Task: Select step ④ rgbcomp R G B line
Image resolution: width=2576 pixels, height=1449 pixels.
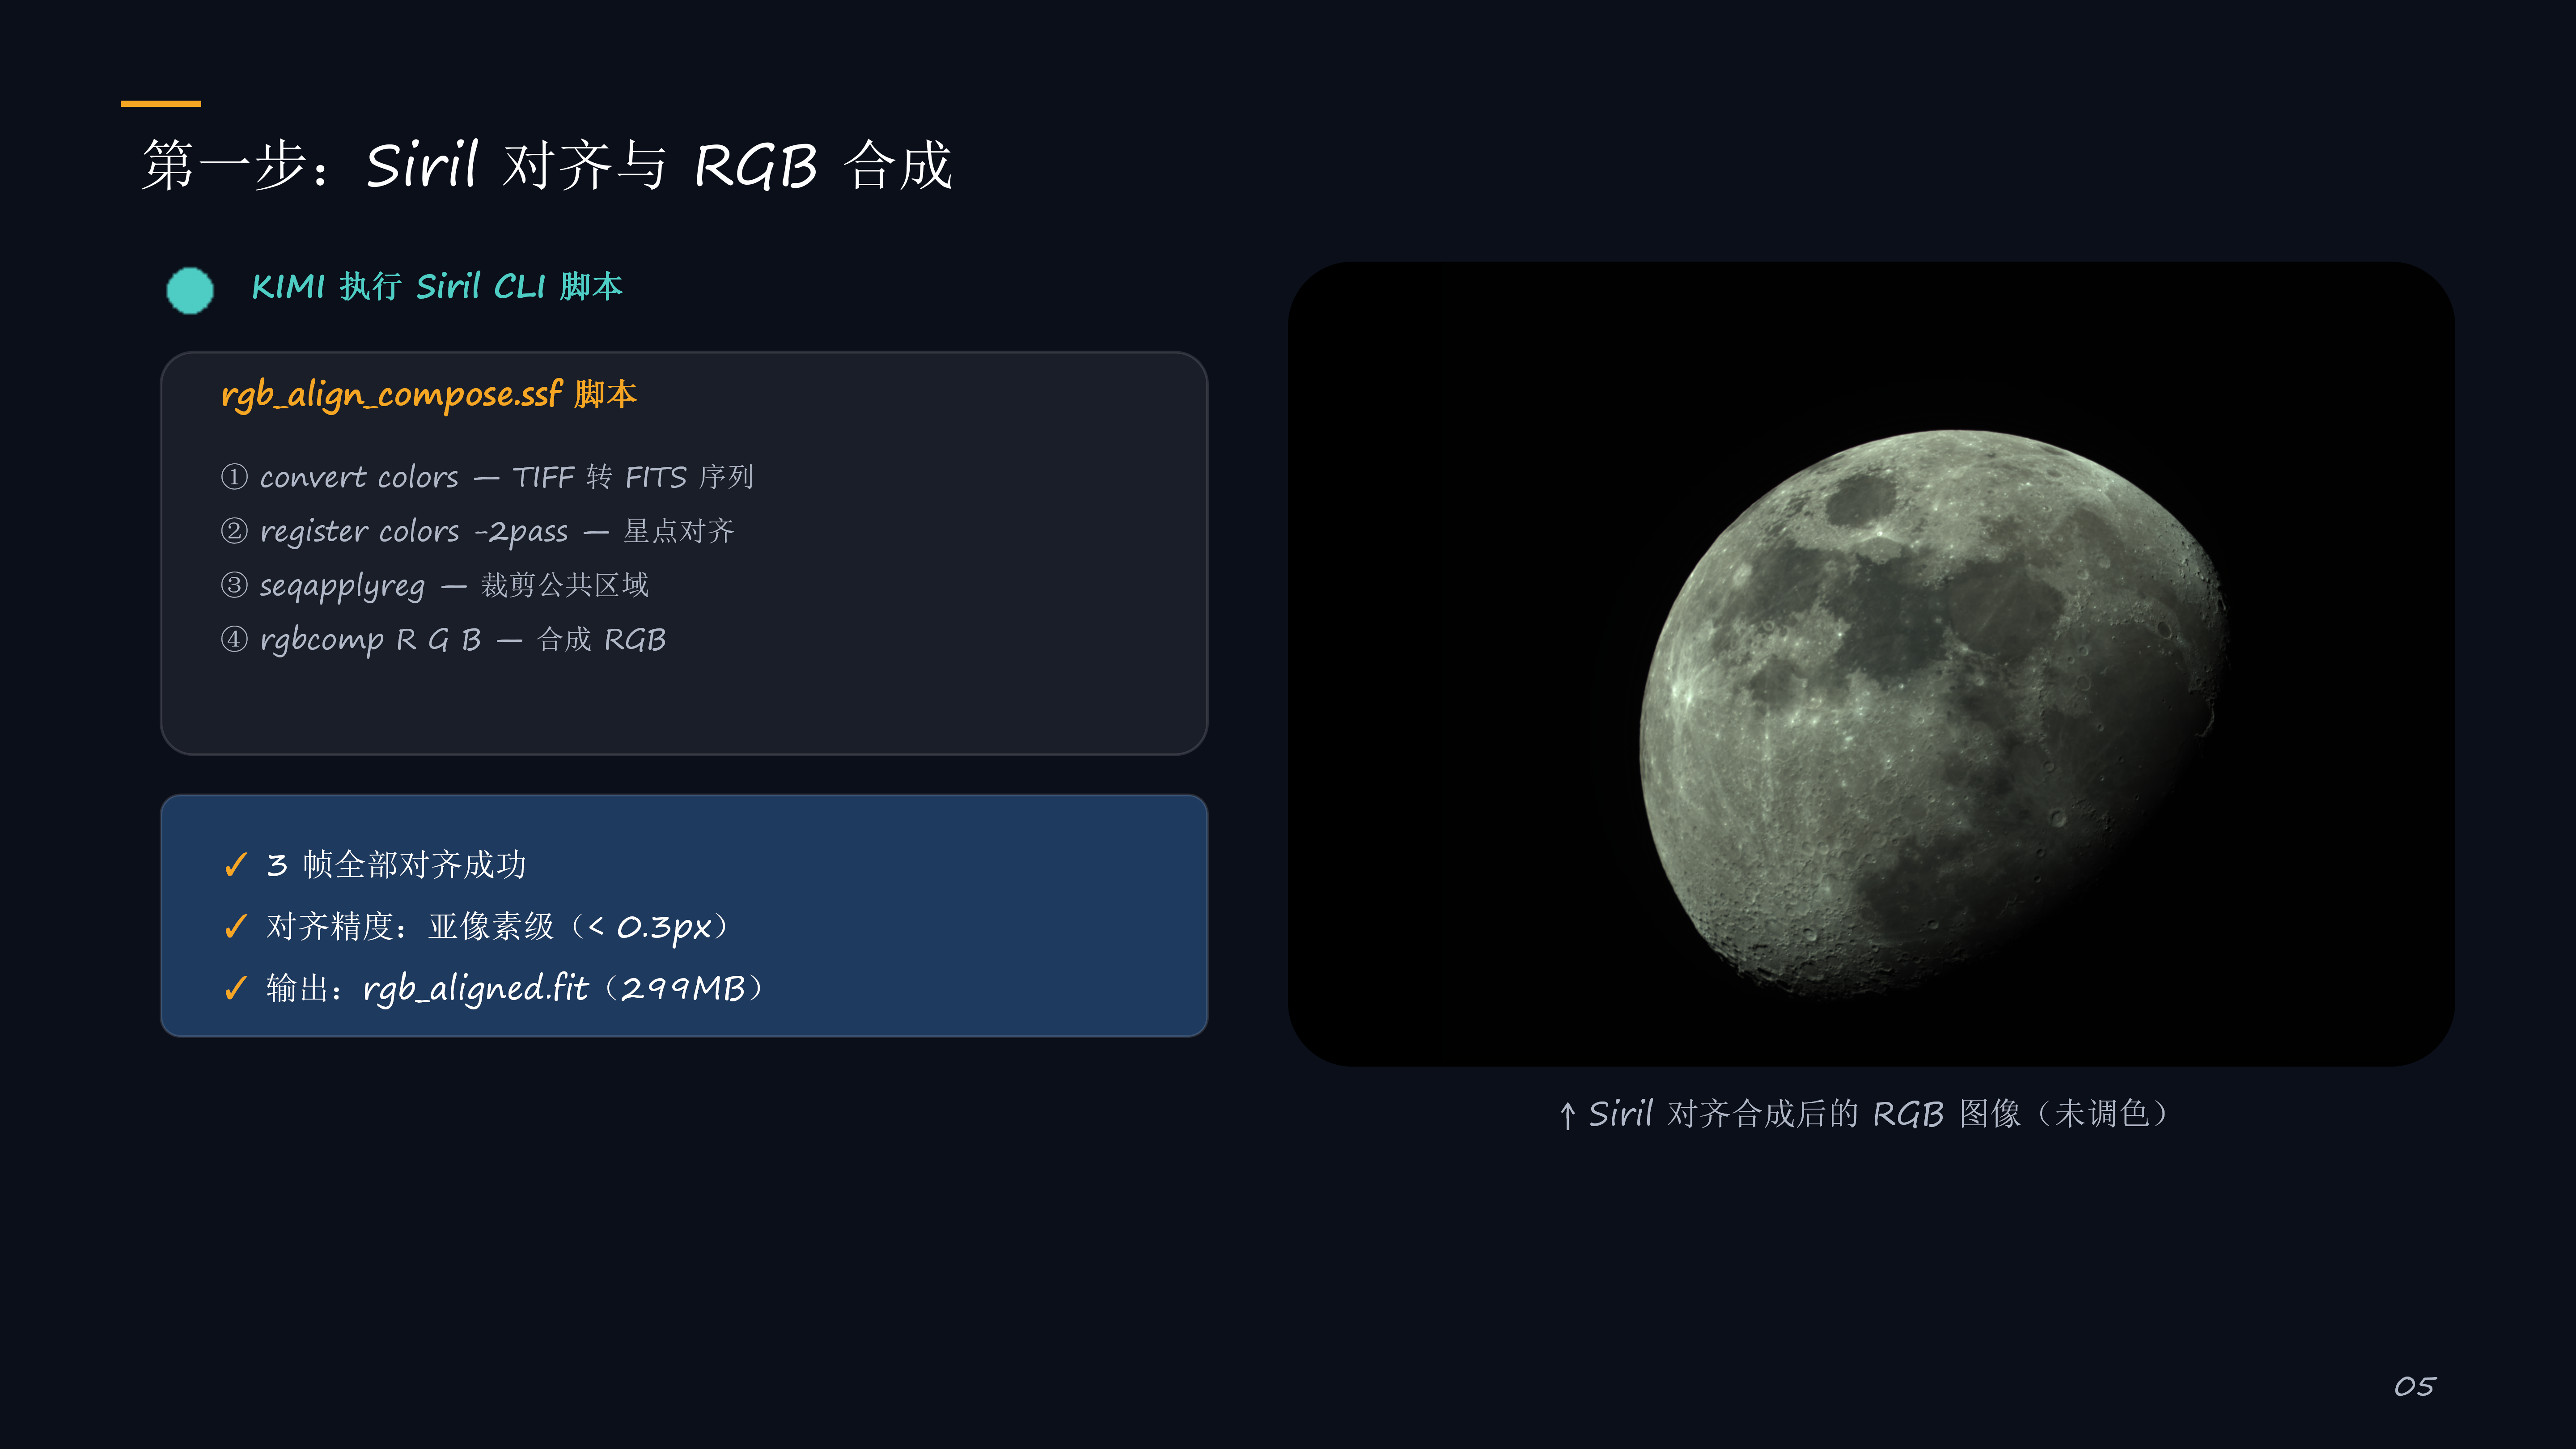Action: click(443, 639)
